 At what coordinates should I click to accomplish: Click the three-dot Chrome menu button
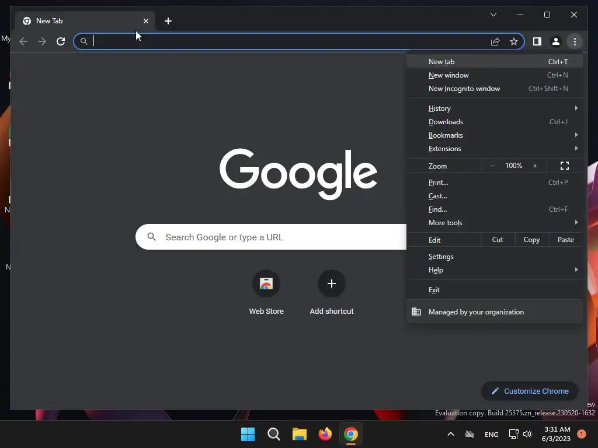coord(575,41)
